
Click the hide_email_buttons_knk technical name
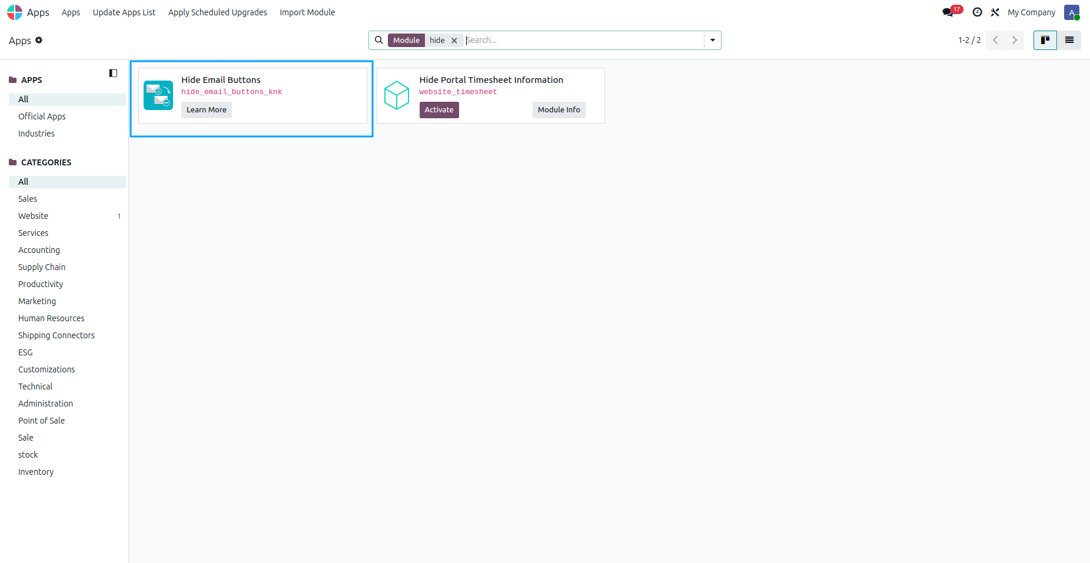point(231,92)
